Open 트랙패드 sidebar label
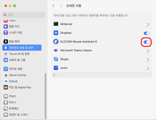This screenshot has height=120, width=156. (14, 108)
